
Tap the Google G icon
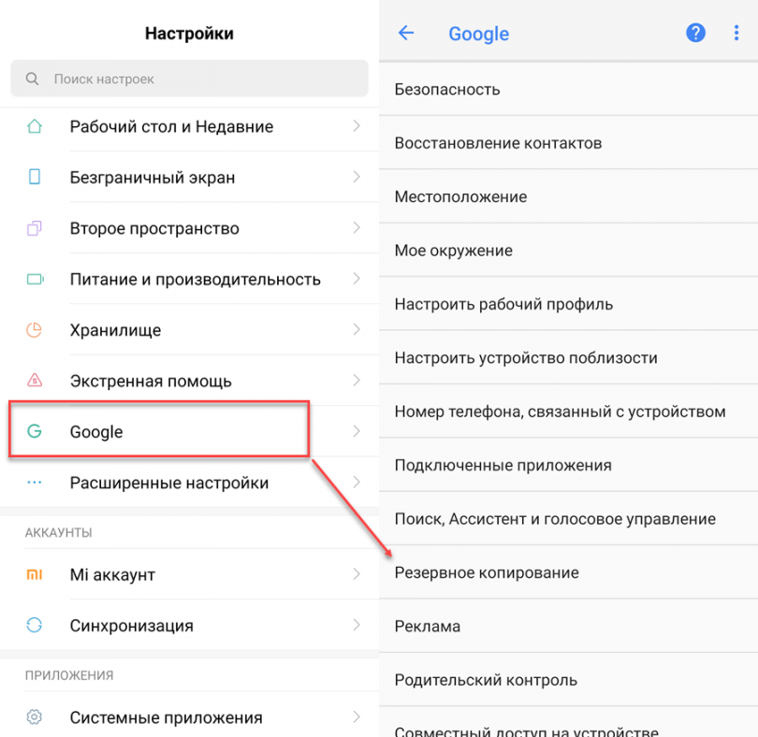[35, 431]
